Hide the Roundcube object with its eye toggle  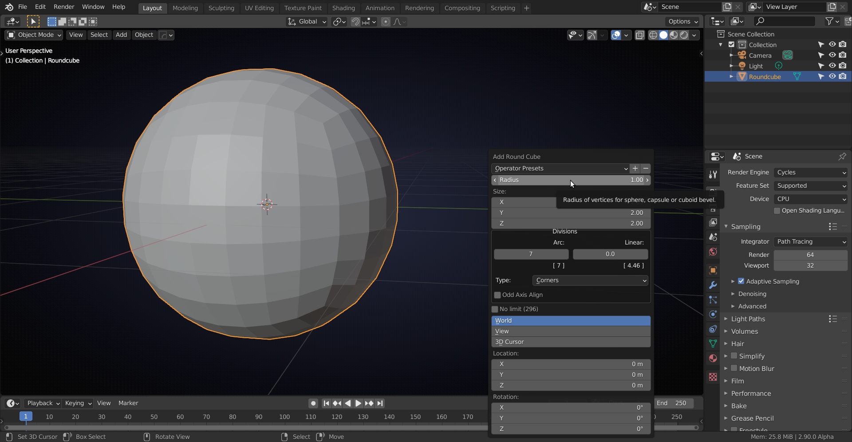click(x=832, y=76)
